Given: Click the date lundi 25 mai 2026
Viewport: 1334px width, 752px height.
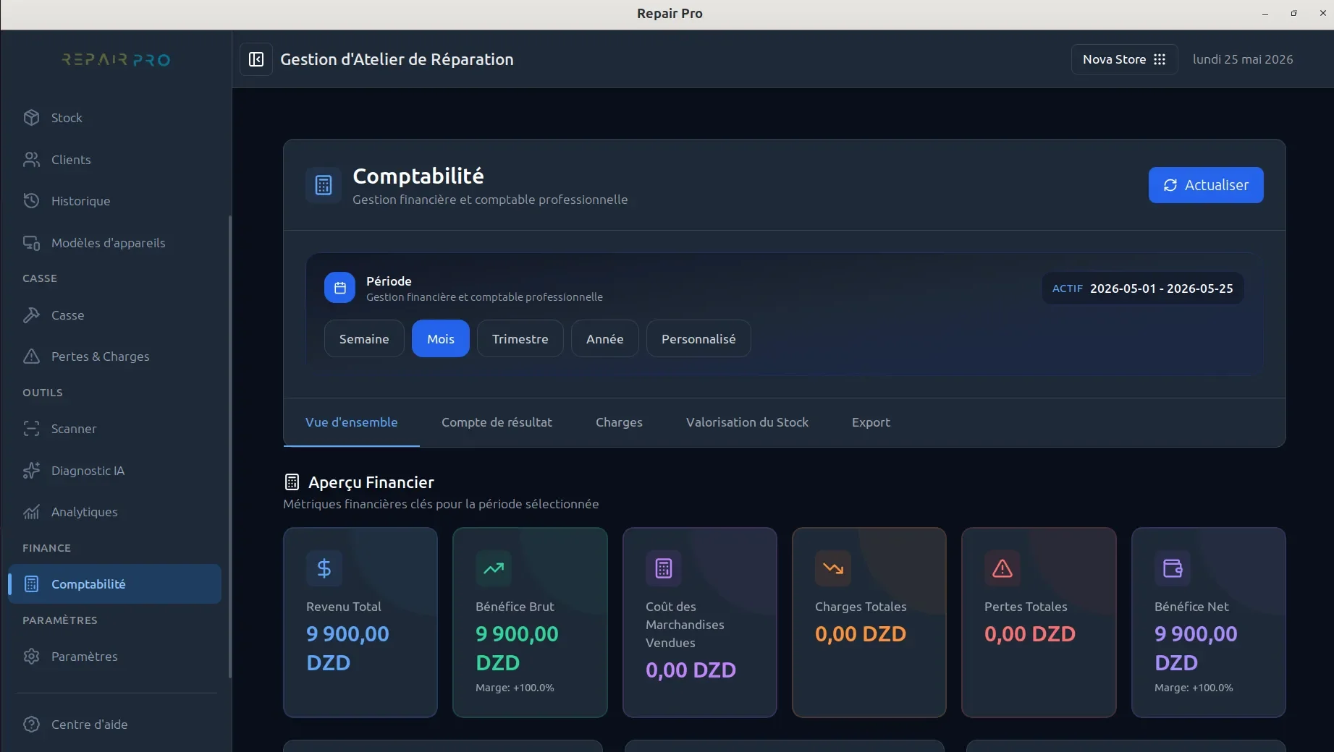Looking at the screenshot, I should coord(1243,59).
